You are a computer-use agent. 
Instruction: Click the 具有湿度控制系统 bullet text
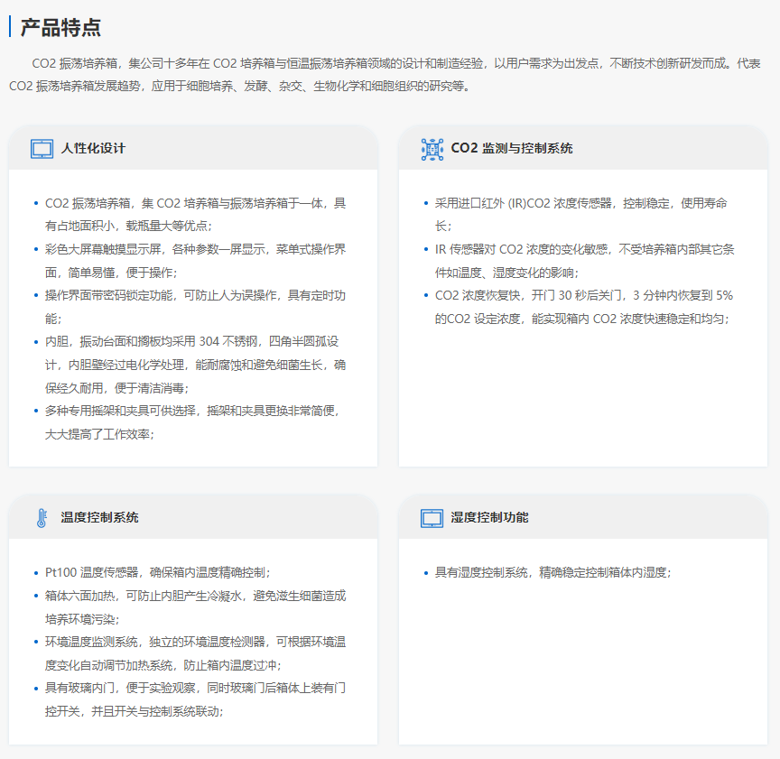pos(552,572)
